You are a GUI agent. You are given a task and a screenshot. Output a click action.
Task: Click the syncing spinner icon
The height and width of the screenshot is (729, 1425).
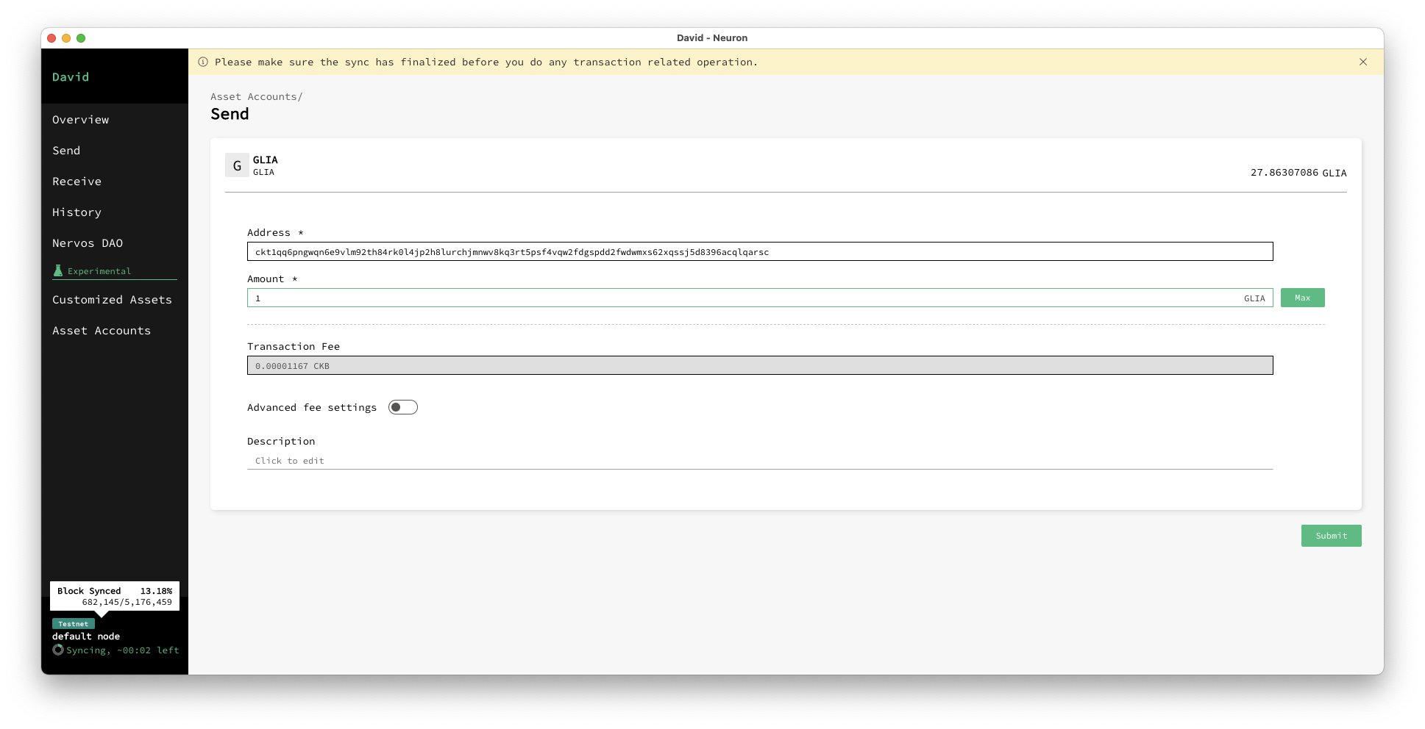click(58, 650)
